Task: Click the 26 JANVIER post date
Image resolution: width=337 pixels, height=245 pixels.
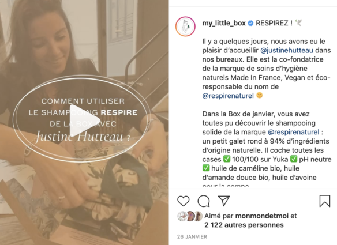Action: click(192, 236)
